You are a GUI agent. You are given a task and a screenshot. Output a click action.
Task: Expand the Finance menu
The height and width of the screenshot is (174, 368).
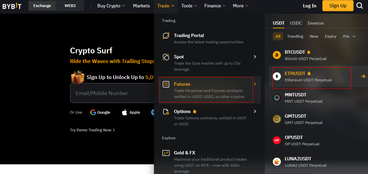tap(215, 6)
